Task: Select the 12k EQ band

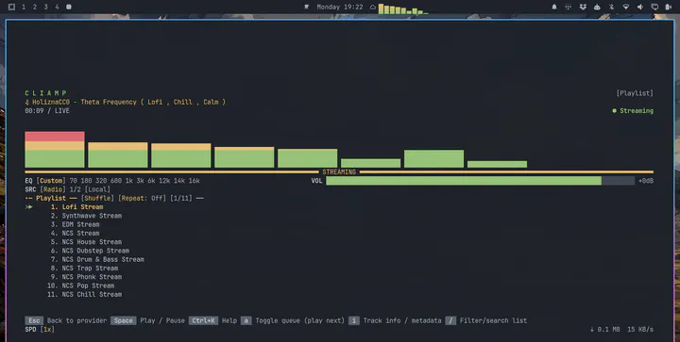Action: 164,181
